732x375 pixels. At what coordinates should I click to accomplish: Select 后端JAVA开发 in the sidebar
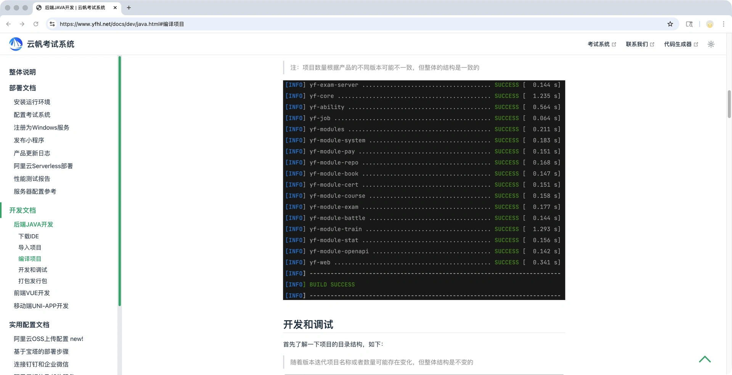34,224
